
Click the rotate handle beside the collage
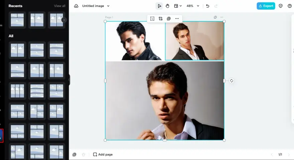(232, 81)
